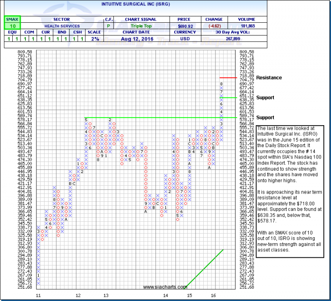Click the Resistance label text
Screen dimensions: 331x301
(x=269, y=77)
